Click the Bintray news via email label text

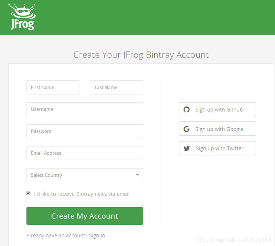point(82,194)
